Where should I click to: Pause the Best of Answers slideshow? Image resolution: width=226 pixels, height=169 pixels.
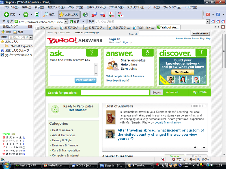199,148
